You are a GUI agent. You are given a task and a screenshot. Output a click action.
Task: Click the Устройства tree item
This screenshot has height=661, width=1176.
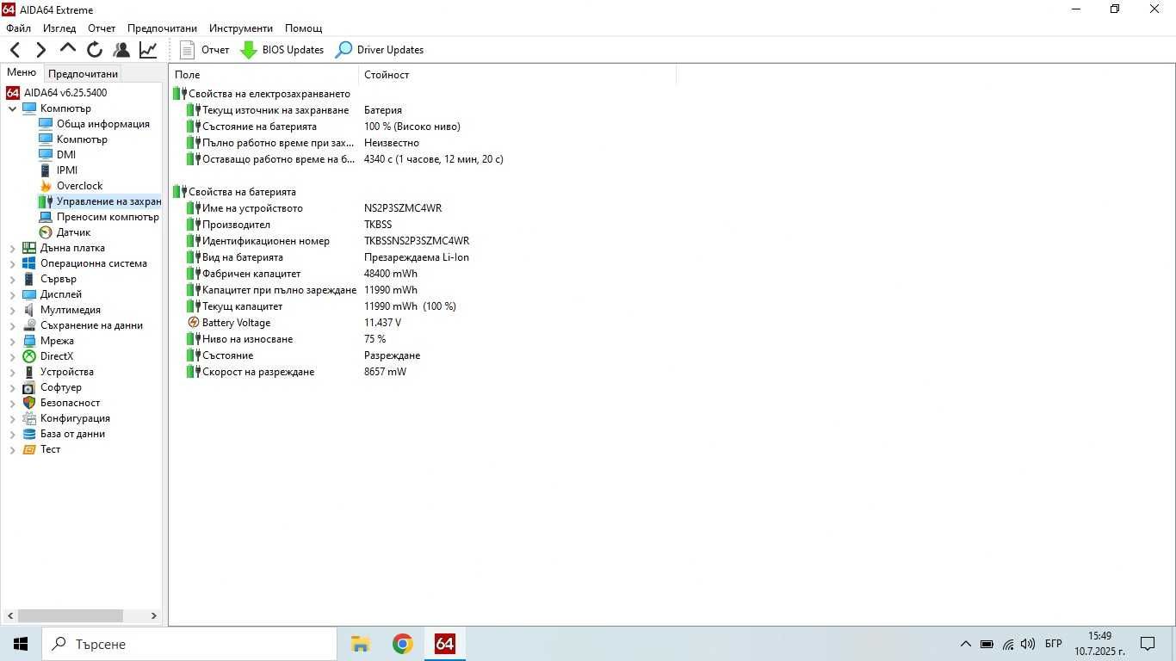pyautogui.click(x=58, y=372)
